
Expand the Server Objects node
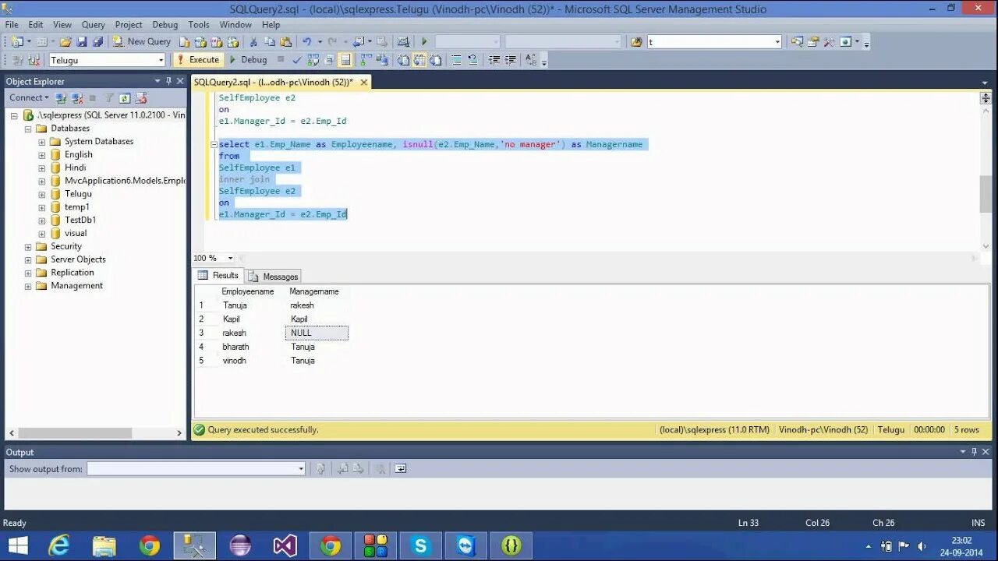tap(28, 259)
